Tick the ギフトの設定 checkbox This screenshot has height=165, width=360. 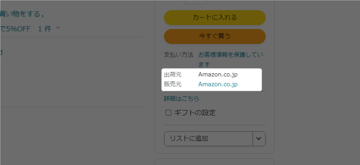[168, 113]
